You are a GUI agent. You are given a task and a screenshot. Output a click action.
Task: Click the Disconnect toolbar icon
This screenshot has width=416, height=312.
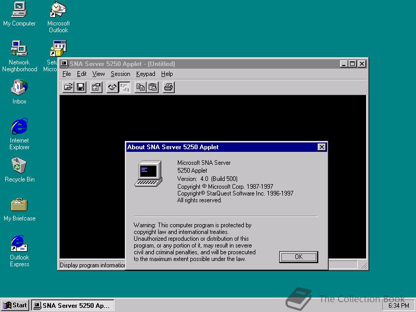124,87
